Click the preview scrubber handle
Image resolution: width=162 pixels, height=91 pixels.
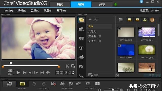pyautogui.click(x=11, y=63)
